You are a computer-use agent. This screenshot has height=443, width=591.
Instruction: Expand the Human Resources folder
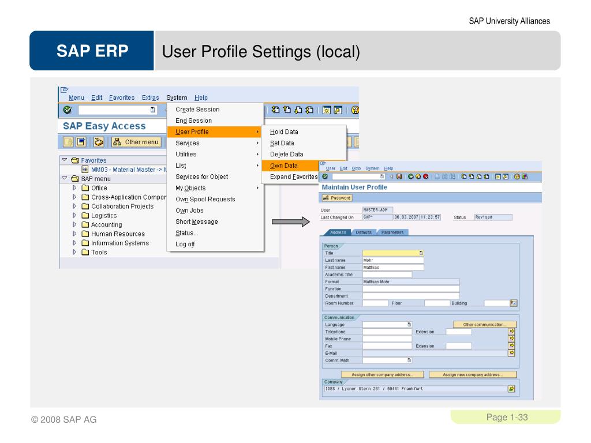coord(74,234)
